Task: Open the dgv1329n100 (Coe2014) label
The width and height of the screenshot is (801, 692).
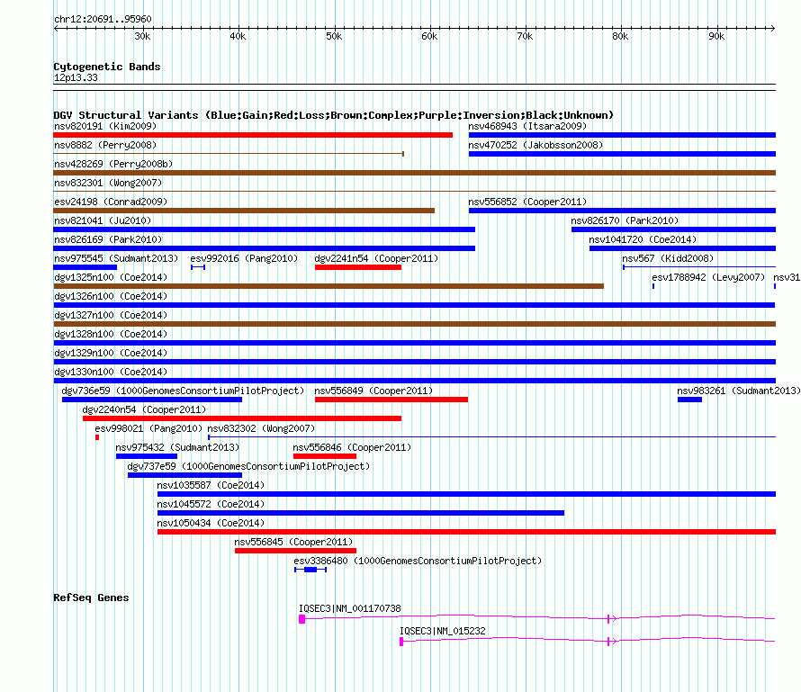Action: tap(111, 353)
